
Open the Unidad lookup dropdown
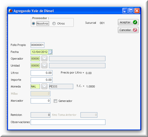[x=44, y=66]
